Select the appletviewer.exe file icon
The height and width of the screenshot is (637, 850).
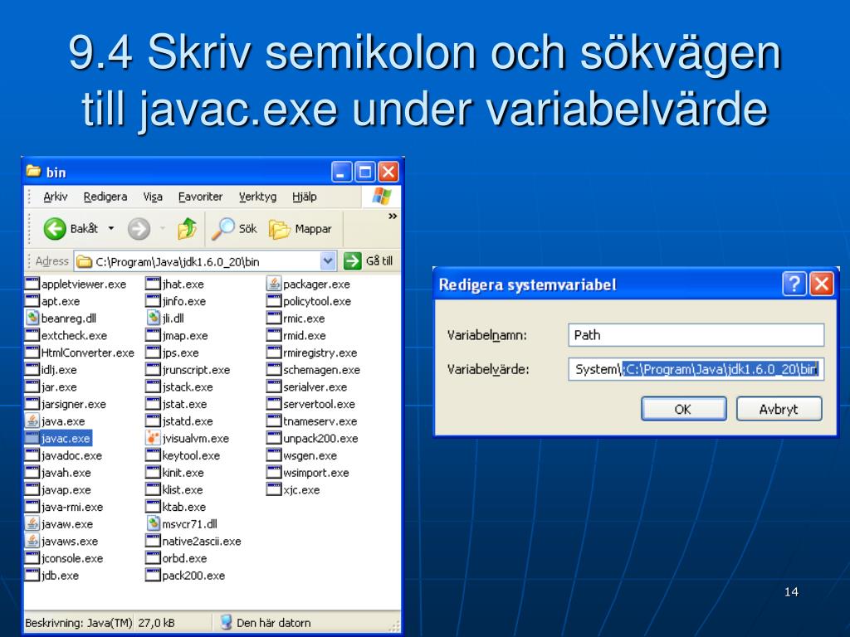[32, 284]
